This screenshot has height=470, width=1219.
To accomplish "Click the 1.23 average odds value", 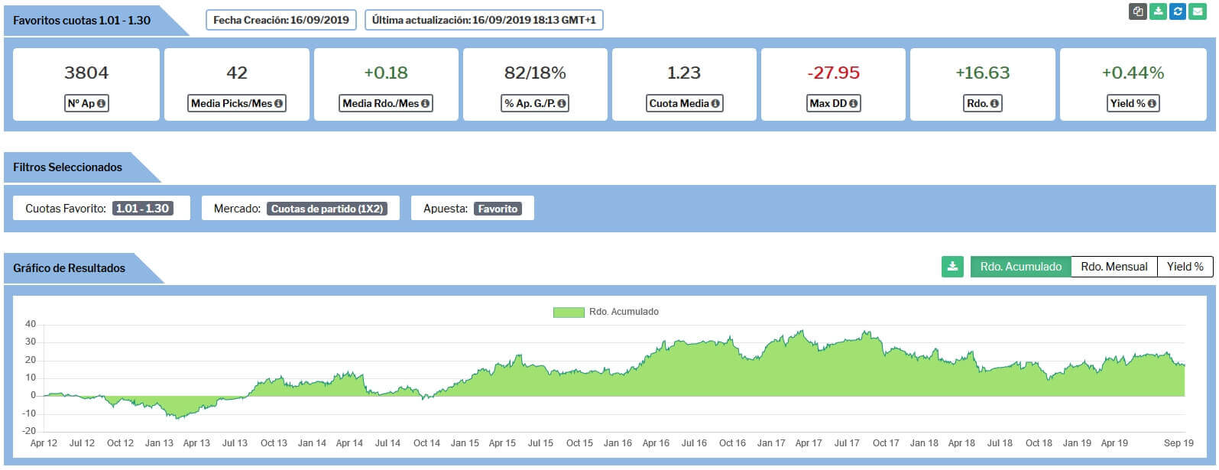I will tap(684, 73).
